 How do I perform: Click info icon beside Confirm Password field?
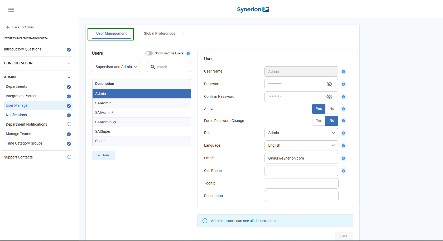pos(343,97)
